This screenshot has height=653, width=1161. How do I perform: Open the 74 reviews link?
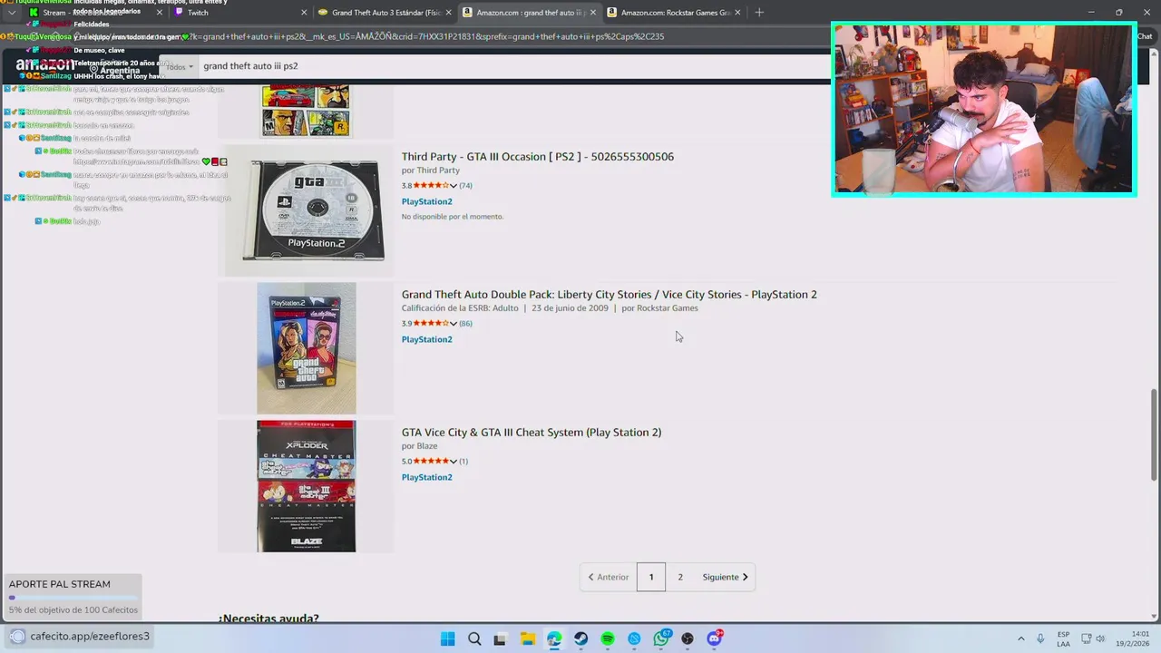click(x=465, y=185)
